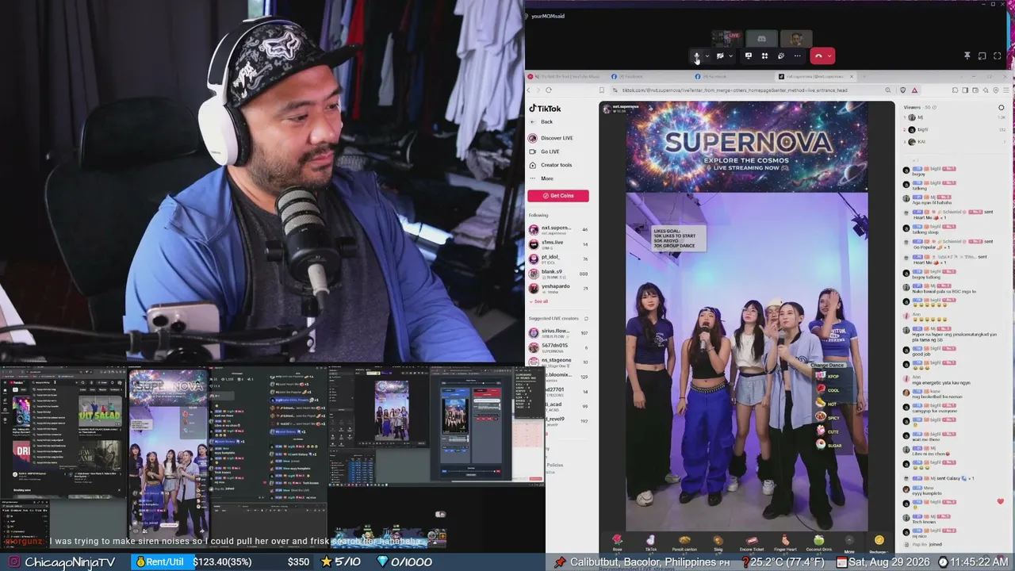Image resolution: width=1015 pixels, height=571 pixels.
Task: Open the Brave Shields icon
Action: 902,90
